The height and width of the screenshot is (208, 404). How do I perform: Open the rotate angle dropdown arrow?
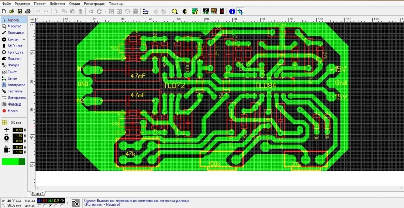(x=105, y=11)
